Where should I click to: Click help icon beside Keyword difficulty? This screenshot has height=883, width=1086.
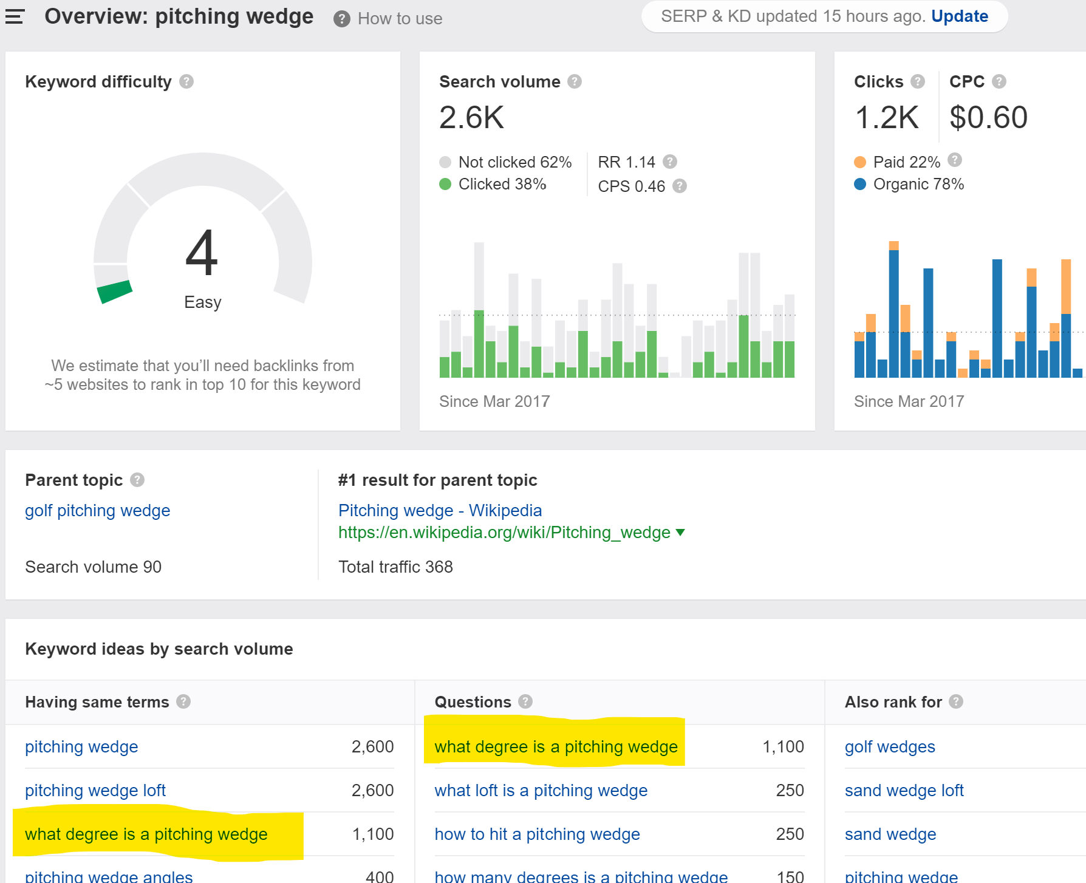(186, 81)
